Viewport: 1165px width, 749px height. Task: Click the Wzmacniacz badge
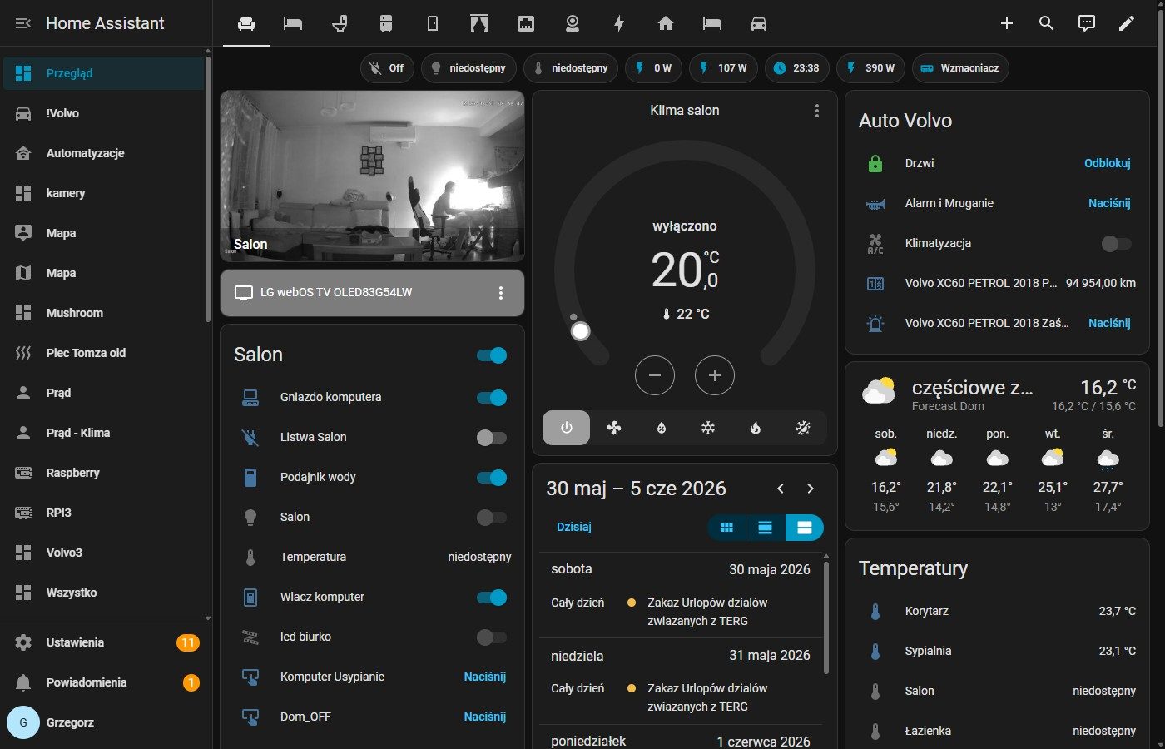[x=960, y=68]
